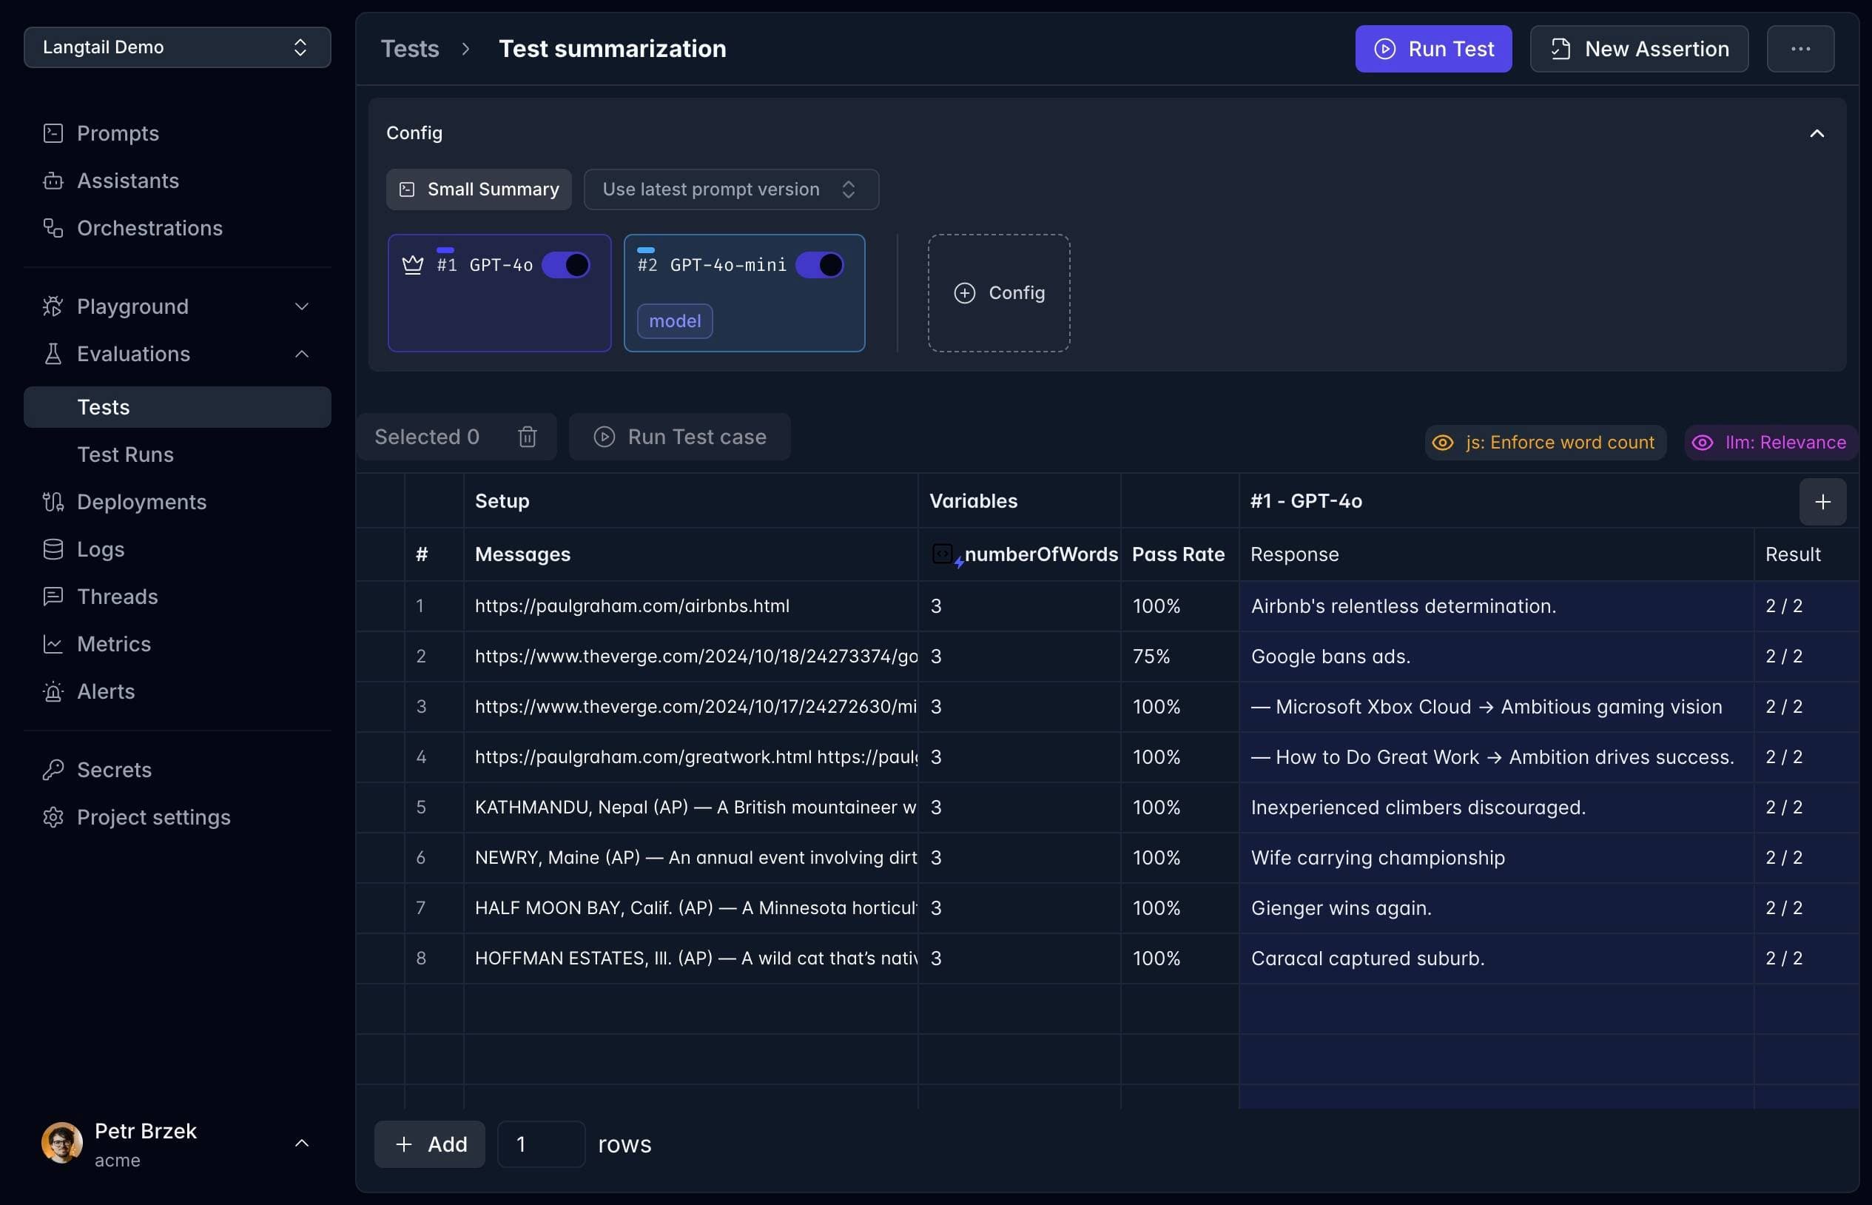This screenshot has width=1872, height=1205.
Task: Click the crown icon on GPT-4o config
Action: tap(412, 264)
